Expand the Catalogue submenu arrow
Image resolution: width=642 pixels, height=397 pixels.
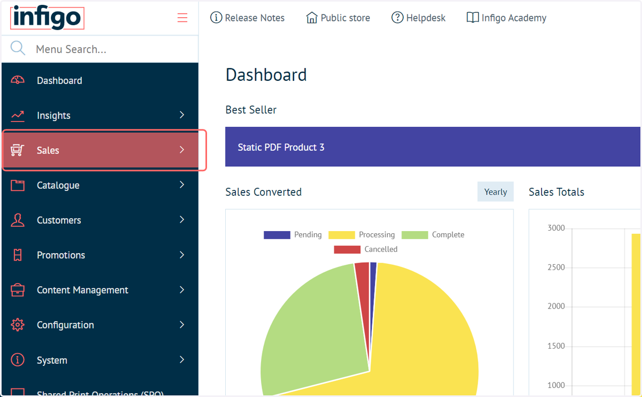tap(182, 185)
